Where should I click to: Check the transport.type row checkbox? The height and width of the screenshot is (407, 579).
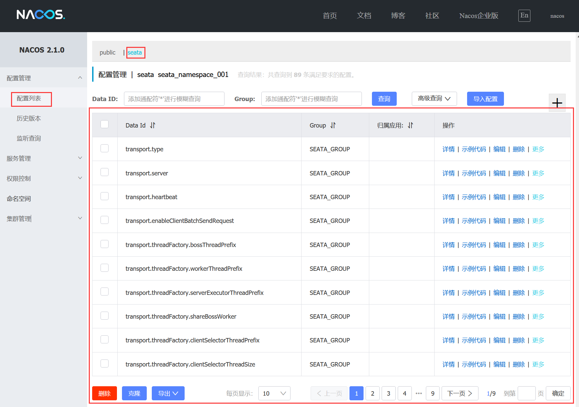point(105,148)
